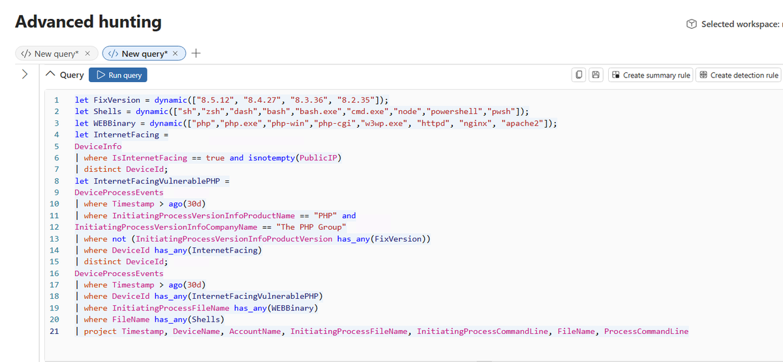The image size is (783, 362).
Task: Click line number 21 in the gutter
Action: point(55,331)
